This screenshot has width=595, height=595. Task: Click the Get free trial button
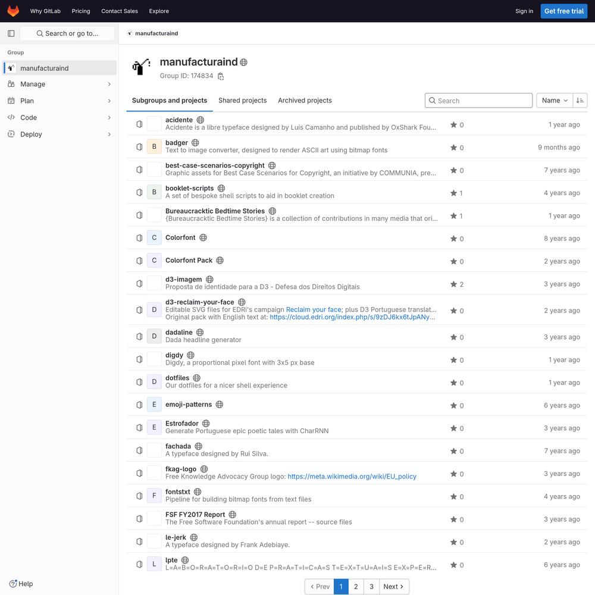coord(564,11)
